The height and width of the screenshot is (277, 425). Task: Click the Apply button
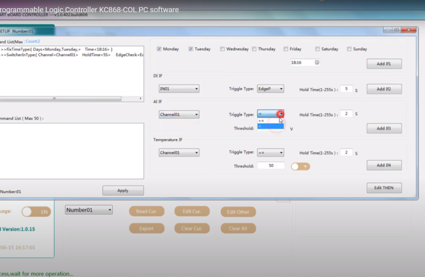[123, 190]
